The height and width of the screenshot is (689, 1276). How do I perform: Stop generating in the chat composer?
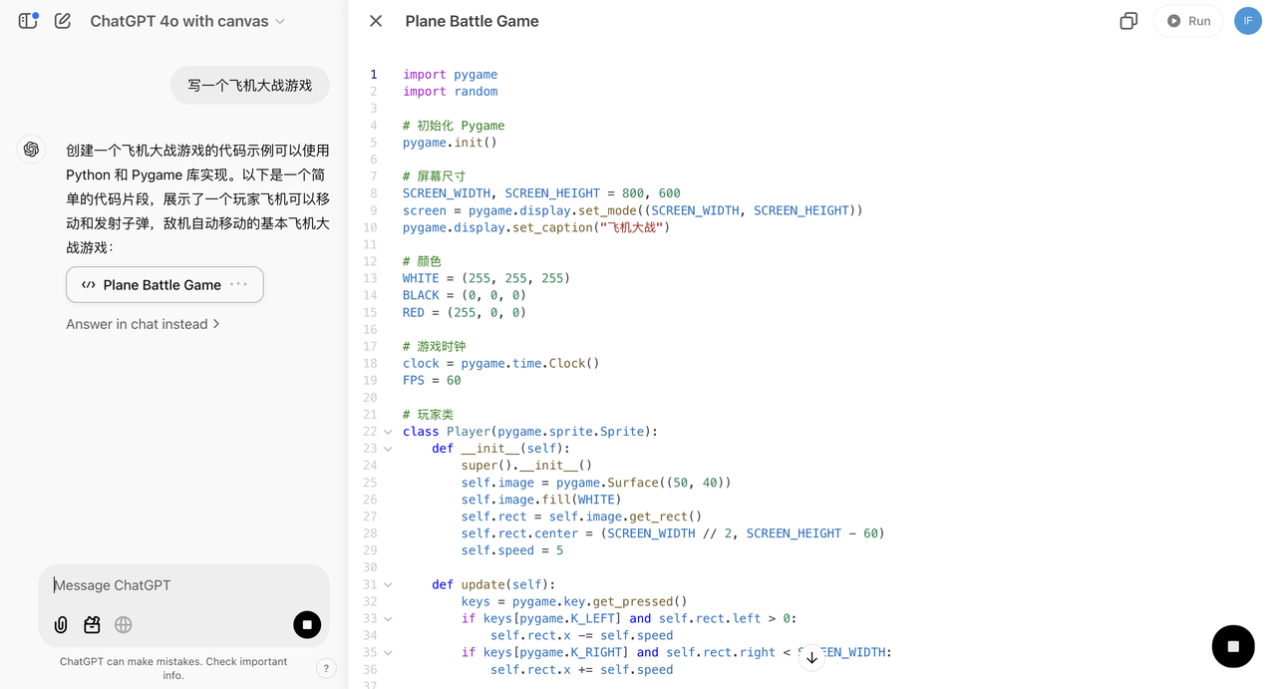[x=307, y=625]
